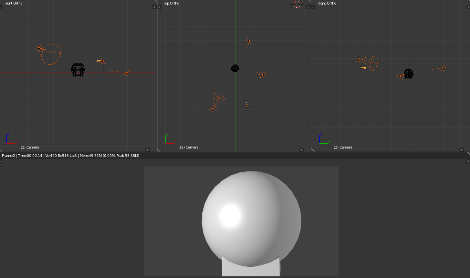Show header via plus in Front Ortho bottom corner
The height and width of the screenshot is (278, 470).
pyautogui.click(x=148, y=149)
